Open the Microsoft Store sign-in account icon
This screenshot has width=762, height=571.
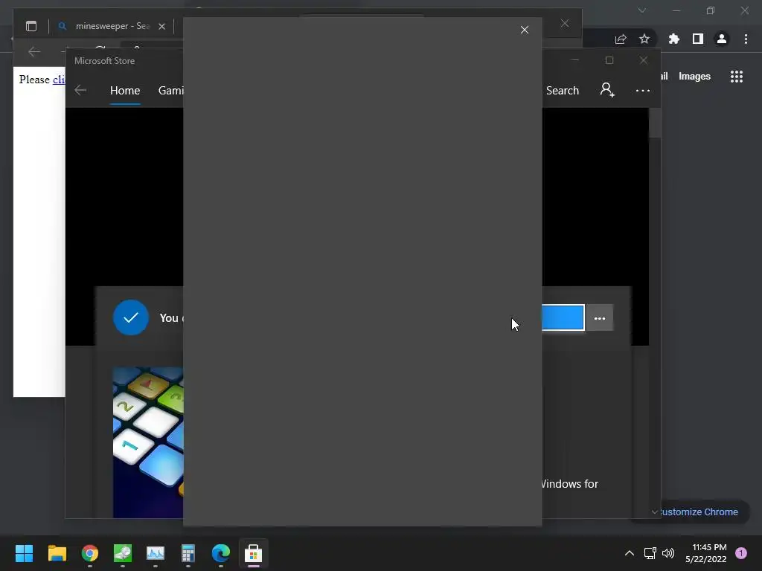coord(607,90)
